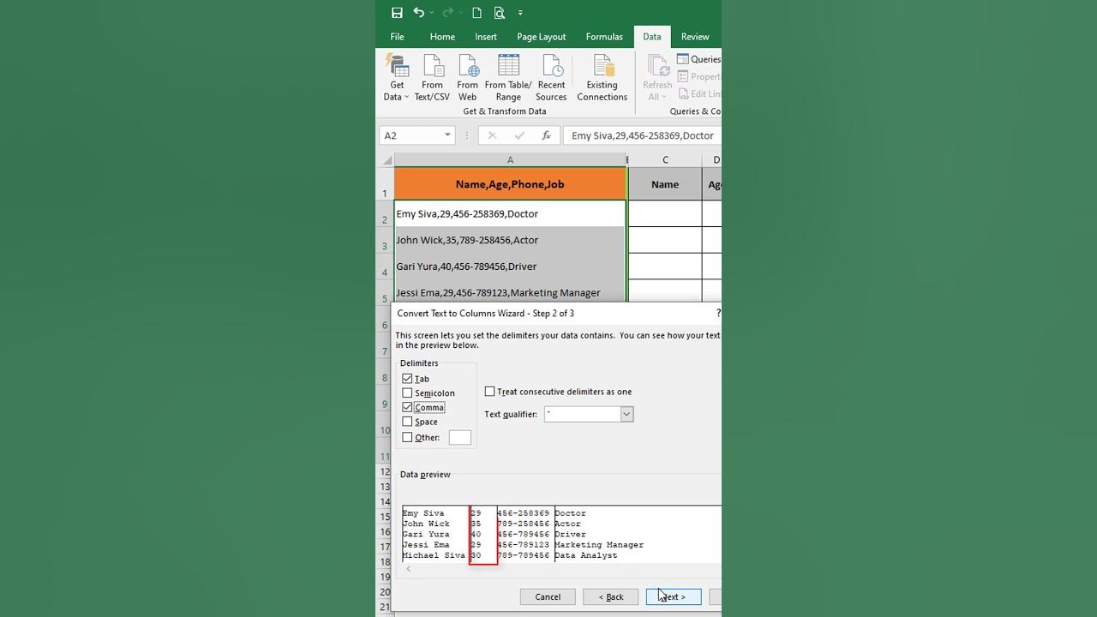Select header cell Name,Age,Phone,Job

pos(510,184)
